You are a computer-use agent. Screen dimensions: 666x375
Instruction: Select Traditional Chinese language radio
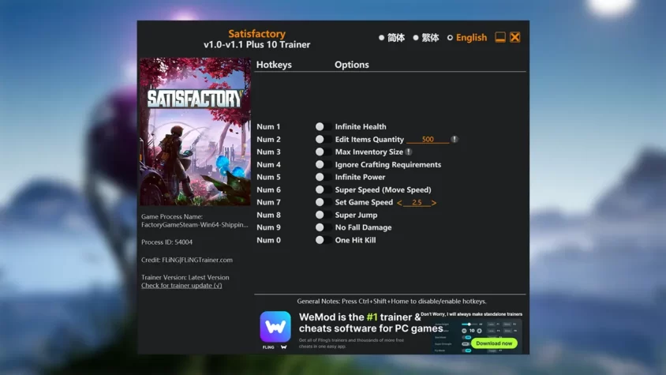click(x=416, y=38)
